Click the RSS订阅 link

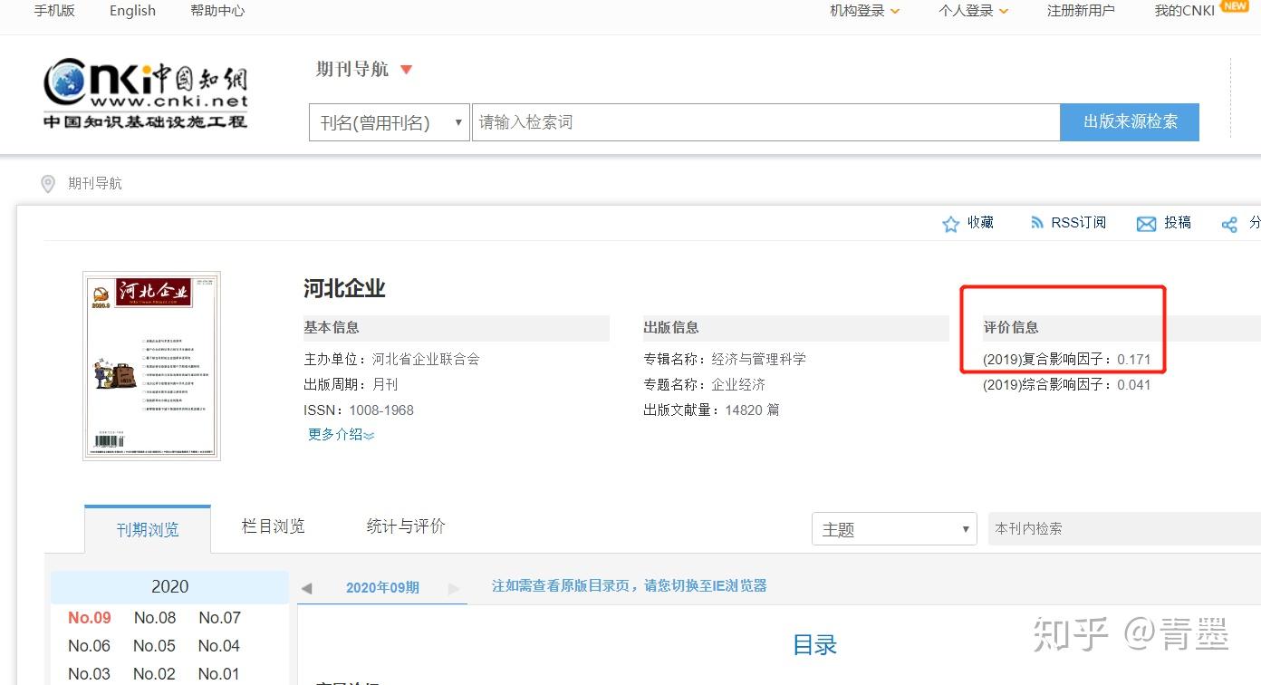1078,223
